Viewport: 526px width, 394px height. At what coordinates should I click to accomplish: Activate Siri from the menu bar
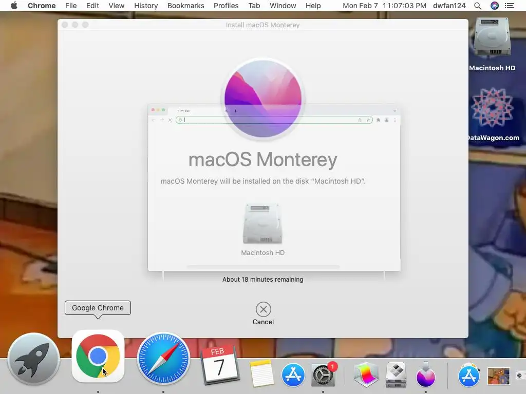(495, 6)
